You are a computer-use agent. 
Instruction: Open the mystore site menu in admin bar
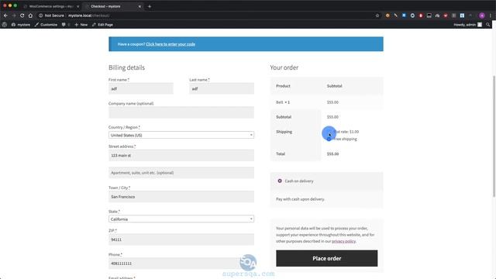pos(21,25)
